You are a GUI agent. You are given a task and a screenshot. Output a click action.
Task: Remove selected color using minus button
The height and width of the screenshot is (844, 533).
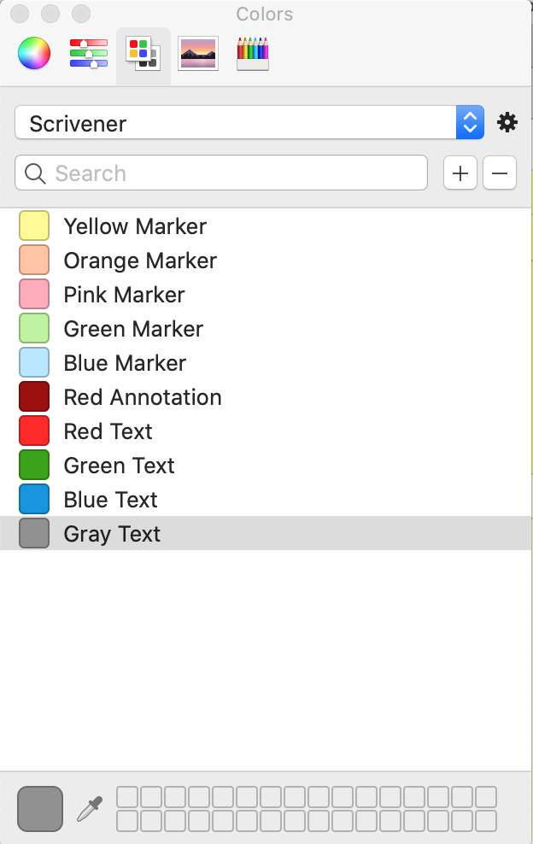499,173
